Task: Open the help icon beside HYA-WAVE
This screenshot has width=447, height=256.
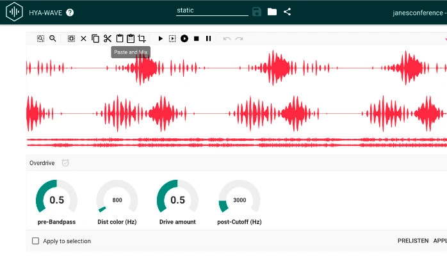Action: 70,12
